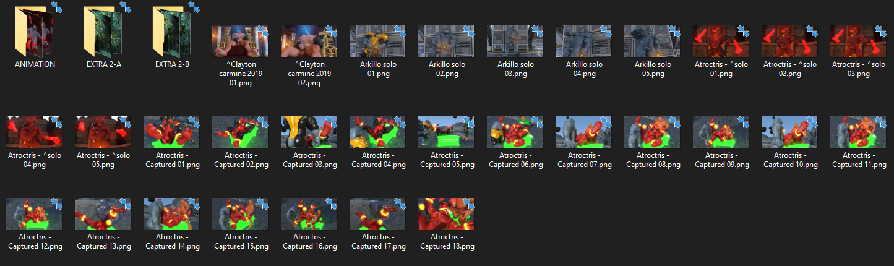Viewport: 894px width, 266px height.
Task: Select Arkillo solo 01.png thumbnail
Action: click(x=377, y=41)
